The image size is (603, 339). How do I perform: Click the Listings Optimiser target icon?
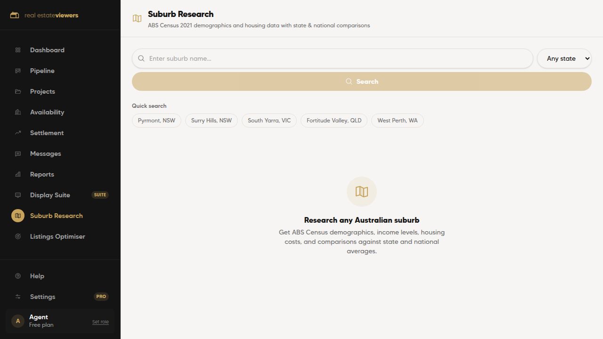[x=18, y=236]
